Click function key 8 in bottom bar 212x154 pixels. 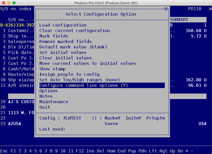point(51,151)
